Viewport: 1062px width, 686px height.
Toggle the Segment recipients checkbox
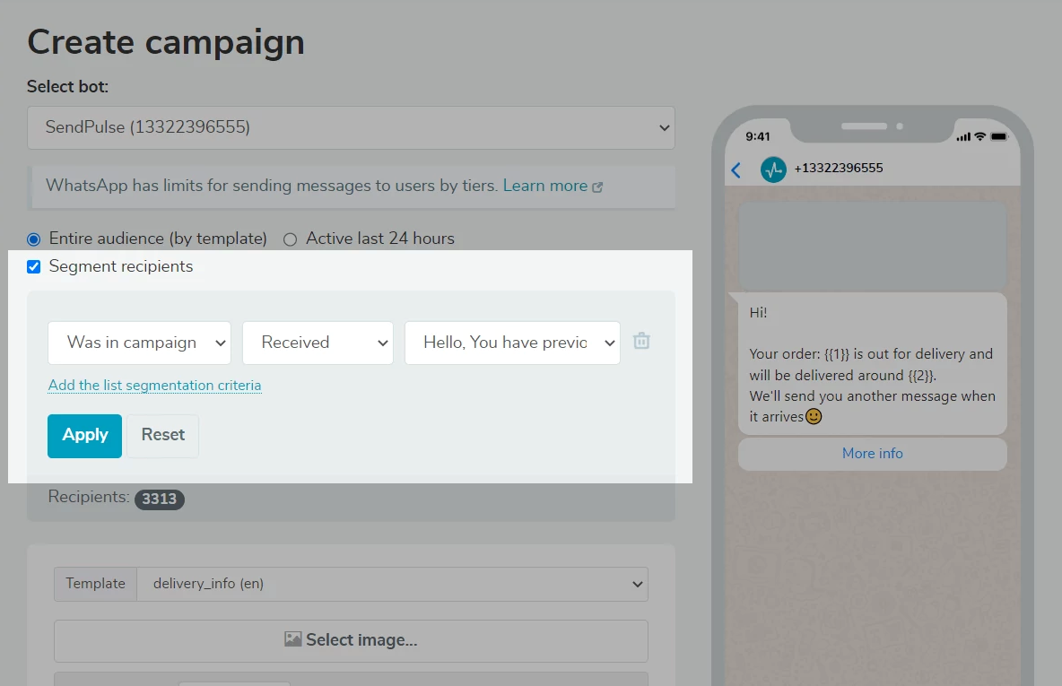coord(34,267)
